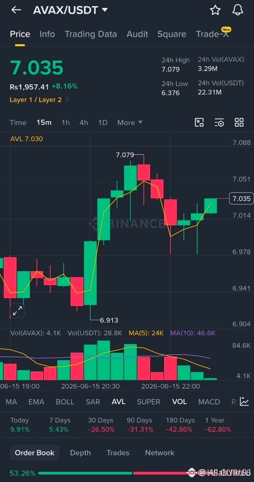Tap the 7.079 high marker on chart

tap(125, 155)
